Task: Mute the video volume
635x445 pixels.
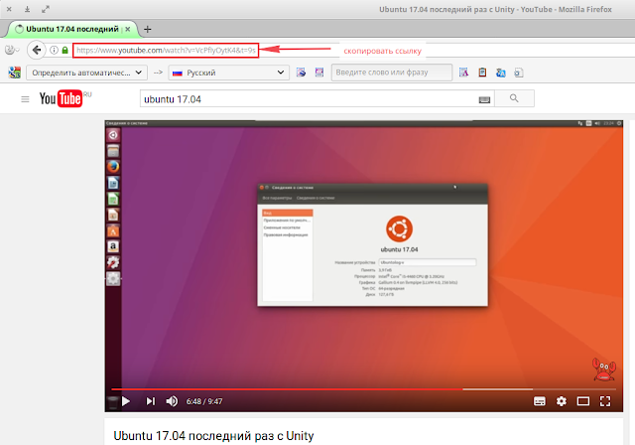Action: [172, 401]
